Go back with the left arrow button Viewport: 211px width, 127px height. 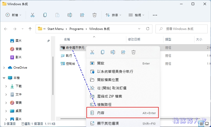6,29
